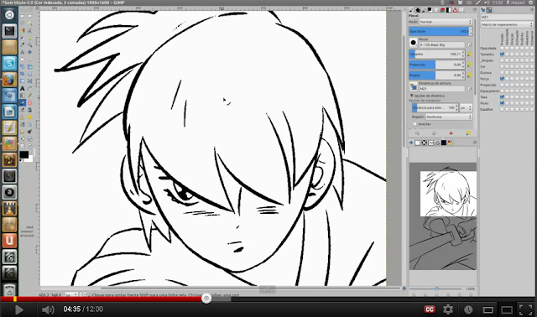537x317 pixels.
Task: Click edit icon beside MZ1 dynamics
Action: point(470,89)
